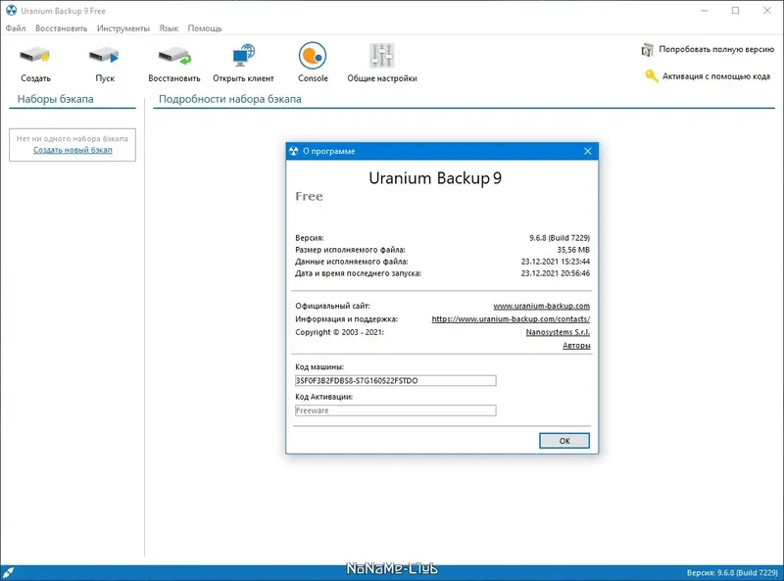Open the Инструменты menu
The width and height of the screenshot is (784, 581).
(x=123, y=28)
